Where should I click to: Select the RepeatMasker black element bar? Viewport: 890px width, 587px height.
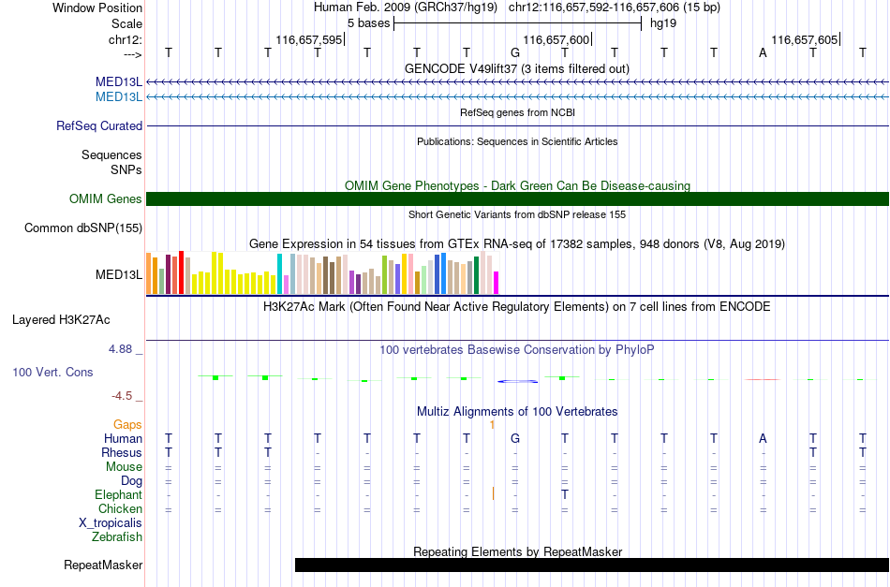point(592,565)
